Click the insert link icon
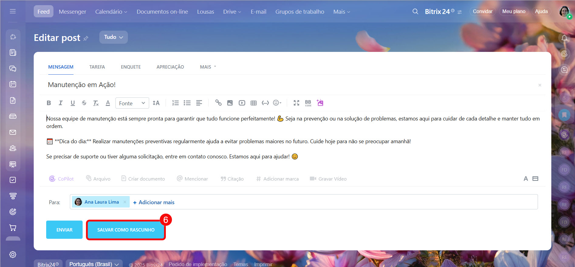Screen dimensions: 575x267 click(218, 103)
